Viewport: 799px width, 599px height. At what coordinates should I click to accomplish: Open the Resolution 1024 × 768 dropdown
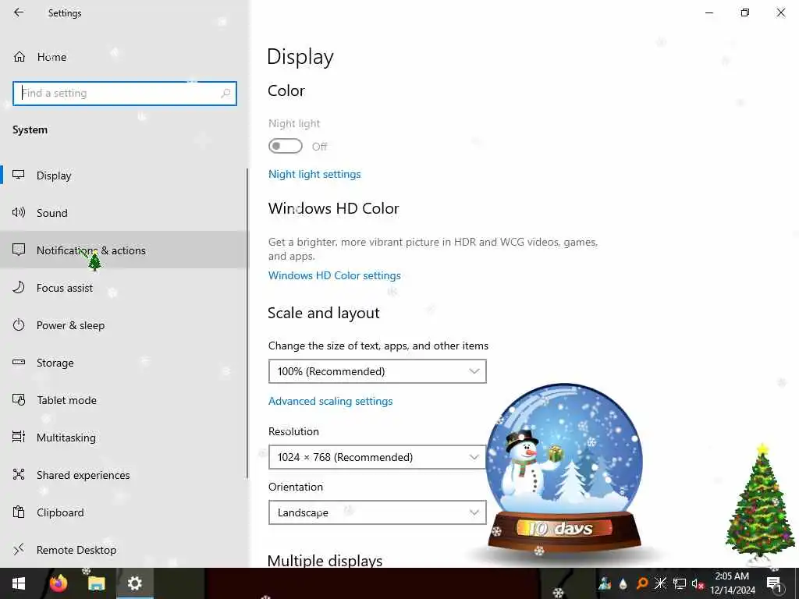pyautogui.click(x=377, y=457)
